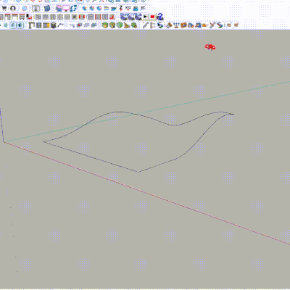The image size is (290, 290).
Task: Select the scissors cut tool icon
Action: tap(212, 25)
